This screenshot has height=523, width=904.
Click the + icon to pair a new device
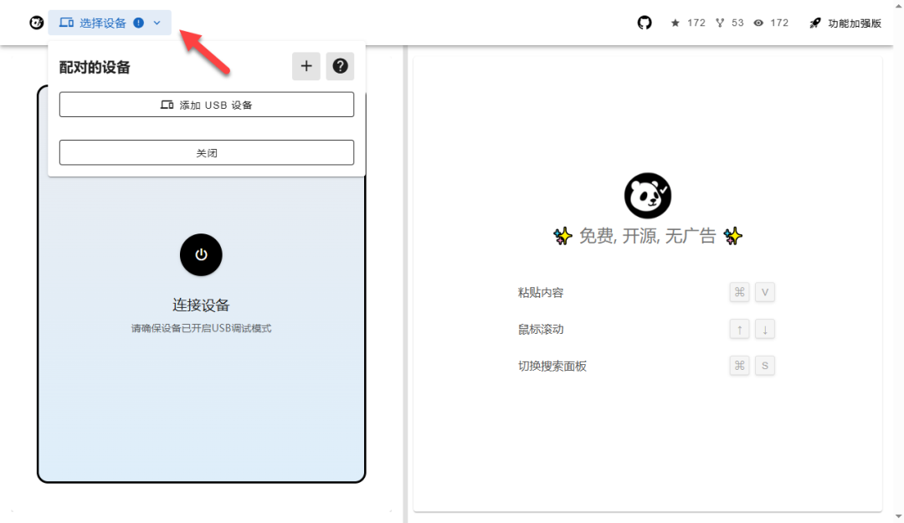pyautogui.click(x=306, y=66)
